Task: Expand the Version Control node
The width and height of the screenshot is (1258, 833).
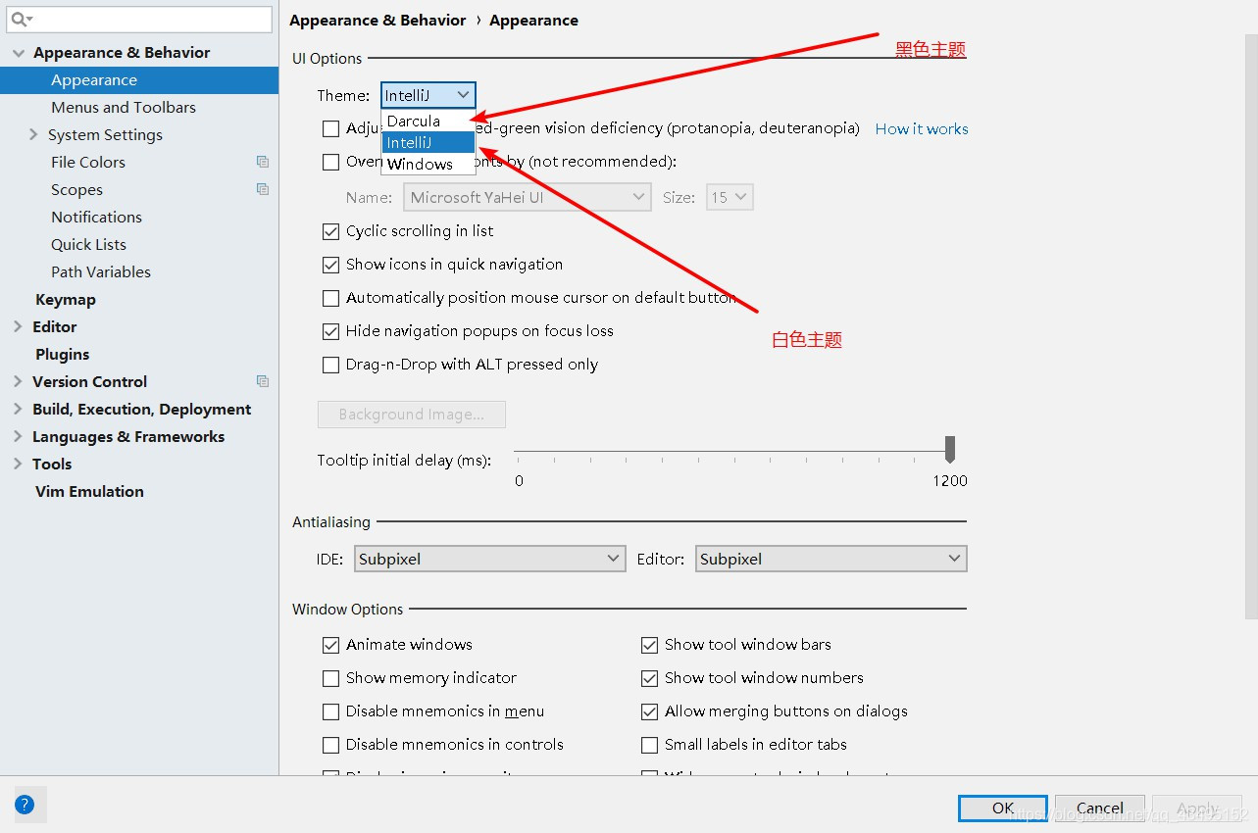Action: point(19,381)
